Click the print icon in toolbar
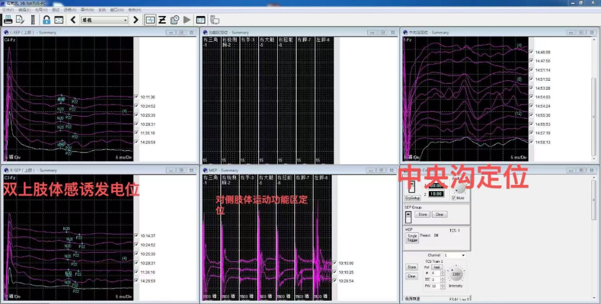 coord(8,20)
